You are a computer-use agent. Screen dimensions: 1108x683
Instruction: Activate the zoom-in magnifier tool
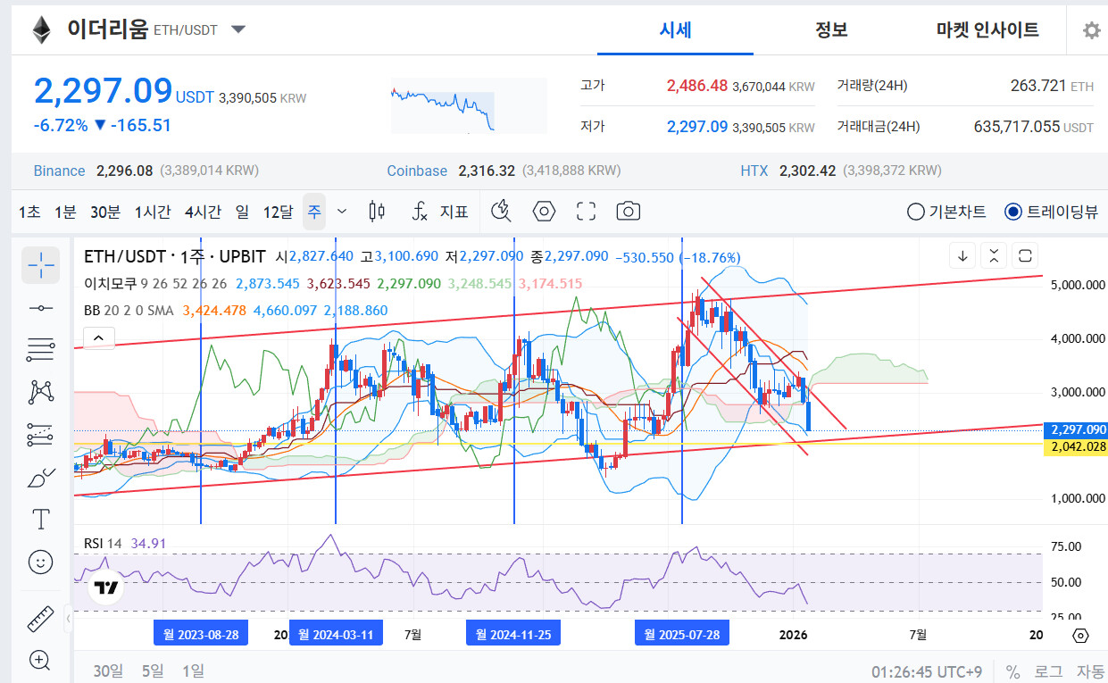(x=41, y=660)
